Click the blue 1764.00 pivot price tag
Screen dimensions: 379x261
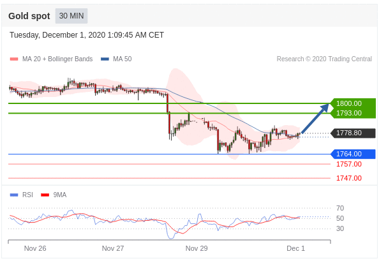point(353,154)
